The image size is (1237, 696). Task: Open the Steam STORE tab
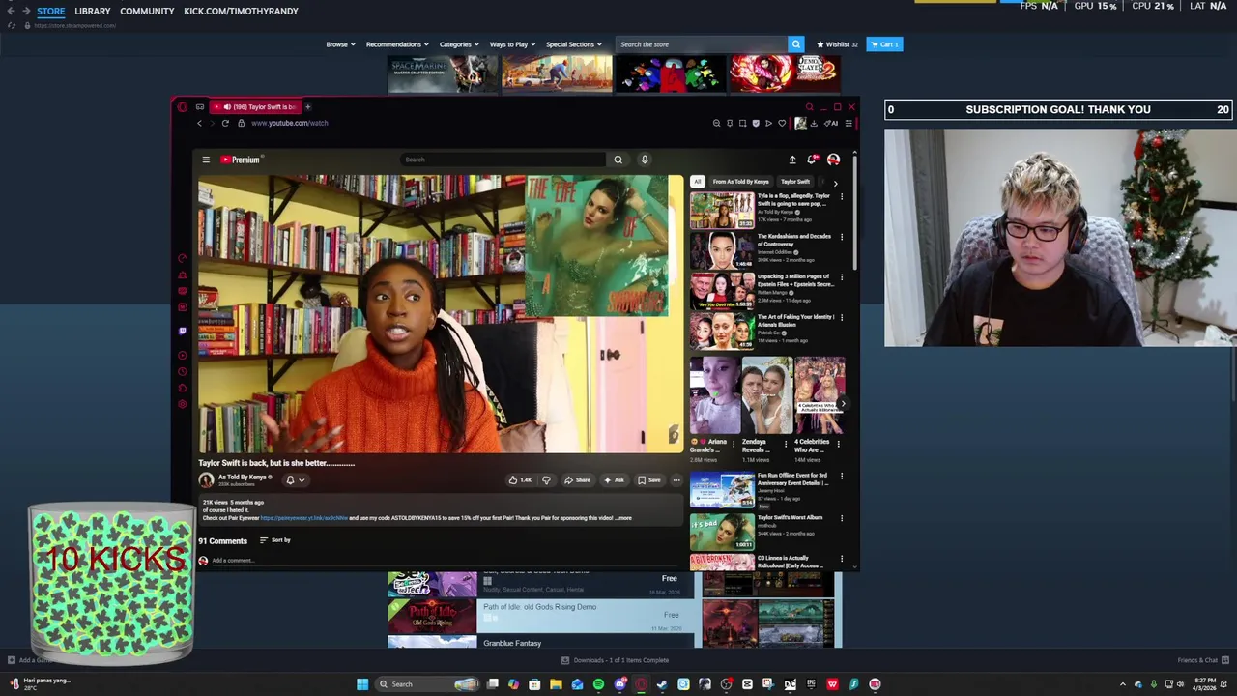point(51,11)
